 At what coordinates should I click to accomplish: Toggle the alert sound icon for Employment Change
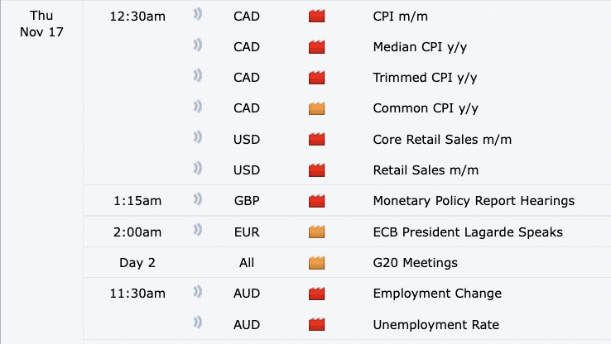pyautogui.click(x=198, y=293)
